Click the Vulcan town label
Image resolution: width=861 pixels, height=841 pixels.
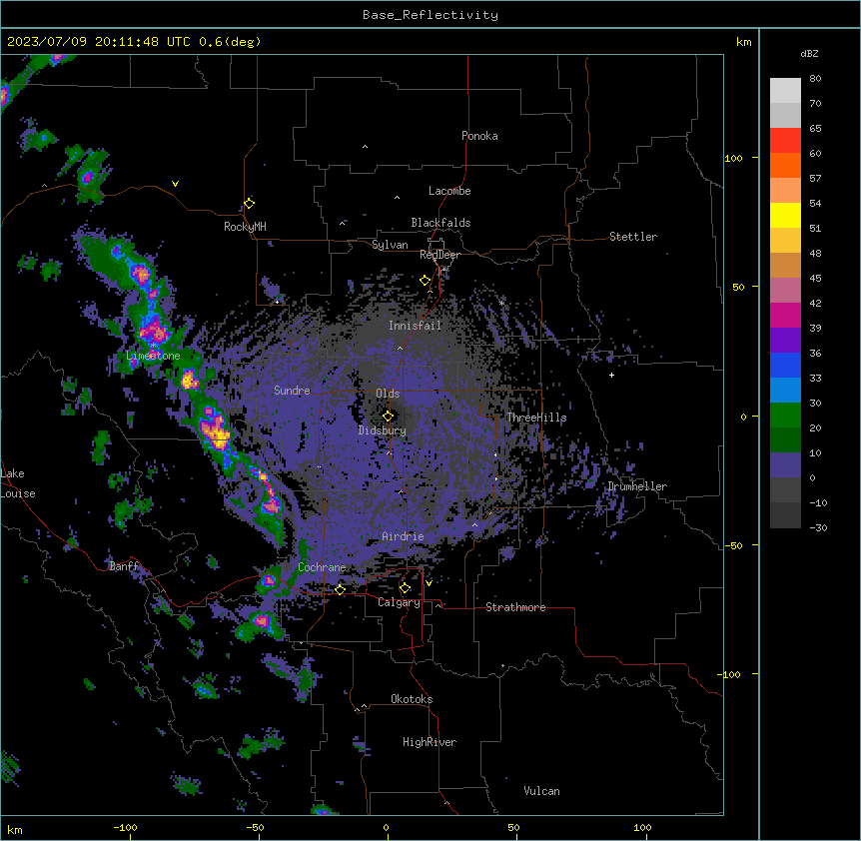coord(542,791)
